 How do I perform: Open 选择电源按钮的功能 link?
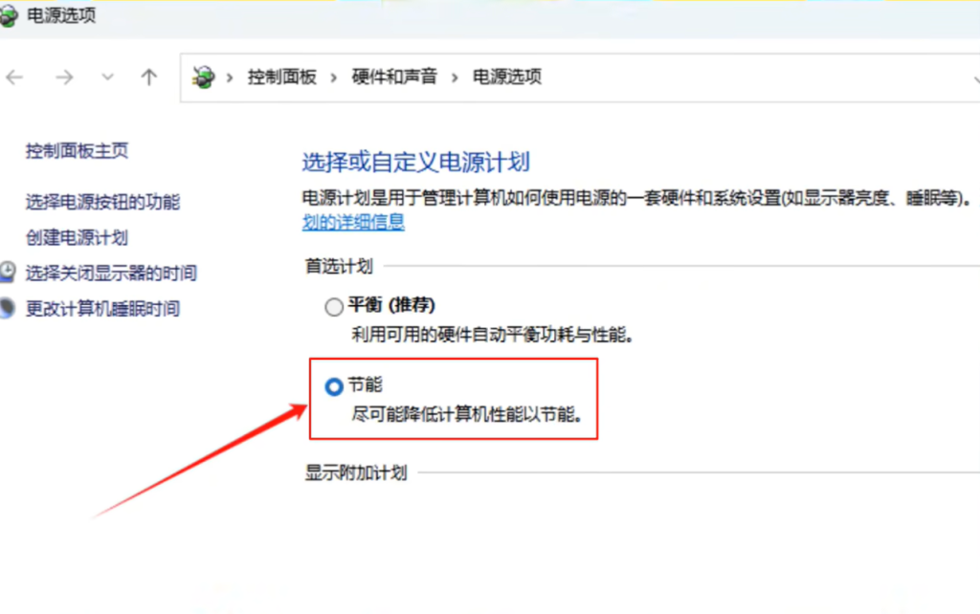tap(102, 202)
